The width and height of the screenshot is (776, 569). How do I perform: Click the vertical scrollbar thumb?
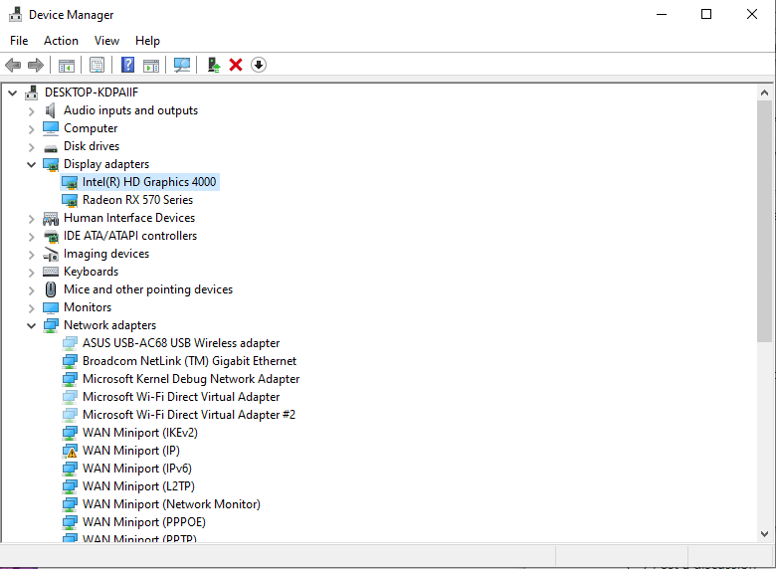click(x=764, y=221)
